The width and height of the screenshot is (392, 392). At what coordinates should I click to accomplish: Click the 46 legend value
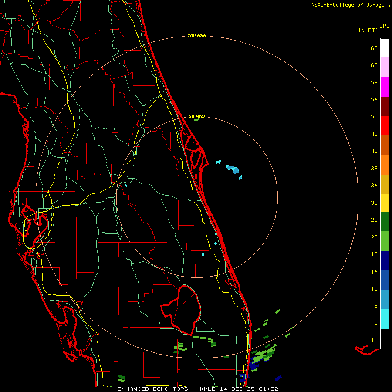tap(374, 134)
